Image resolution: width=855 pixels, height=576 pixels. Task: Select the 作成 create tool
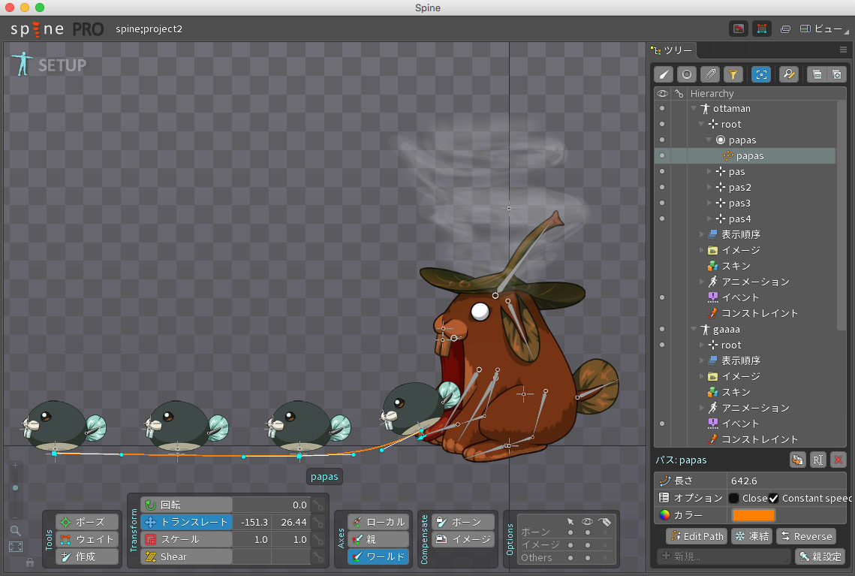coord(87,557)
